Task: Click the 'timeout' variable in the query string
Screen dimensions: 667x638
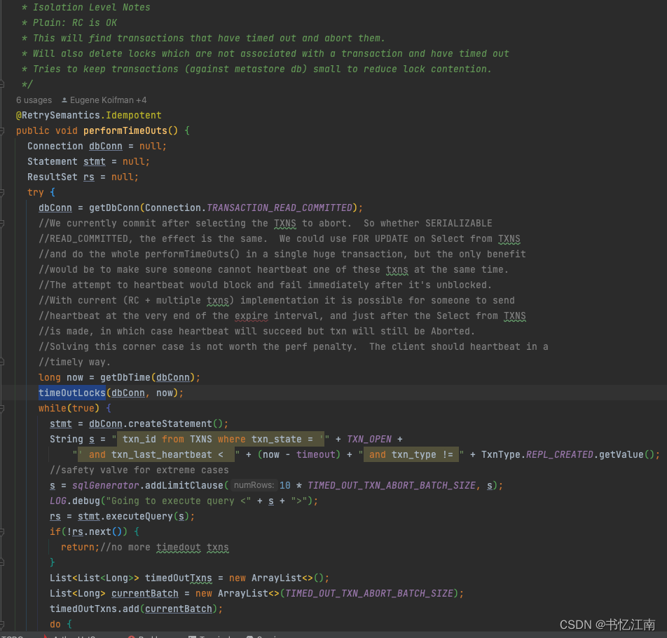Action: [315, 454]
